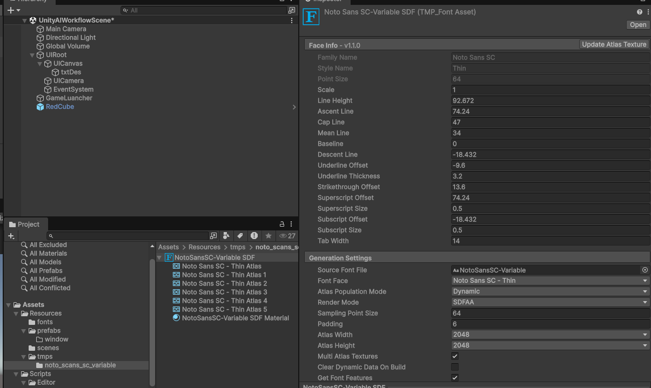This screenshot has height=388, width=651.
Task: Open the Atlas Width dropdown
Action: 551,335
